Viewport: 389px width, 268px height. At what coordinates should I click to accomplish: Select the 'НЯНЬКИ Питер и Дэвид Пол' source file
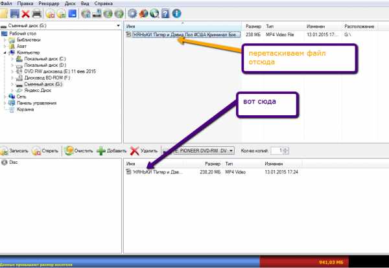click(x=186, y=34)
